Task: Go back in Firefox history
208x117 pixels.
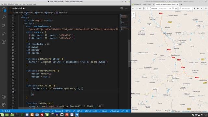Action: point(133,8)
